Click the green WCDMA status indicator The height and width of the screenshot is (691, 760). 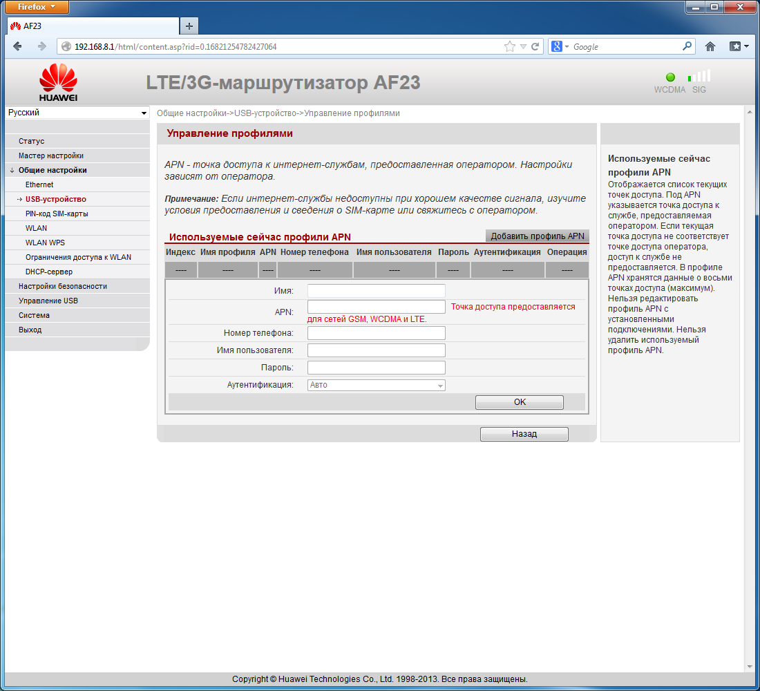pyautogui.click(x=670, y=77)
